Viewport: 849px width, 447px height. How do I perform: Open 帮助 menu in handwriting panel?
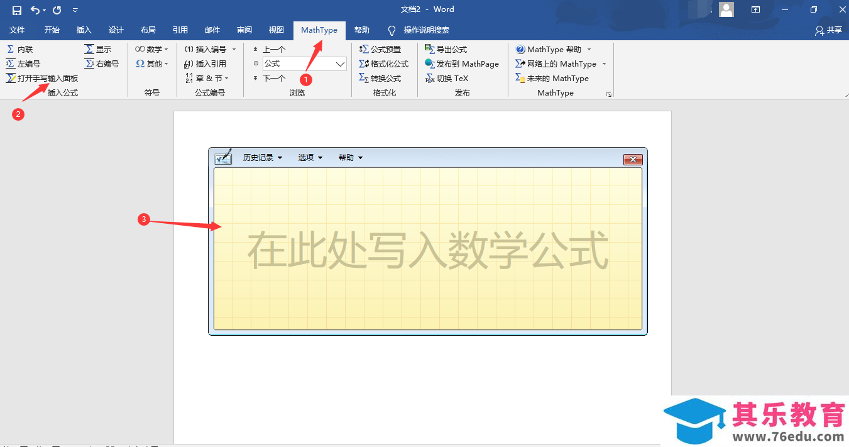tap(350, 158)
